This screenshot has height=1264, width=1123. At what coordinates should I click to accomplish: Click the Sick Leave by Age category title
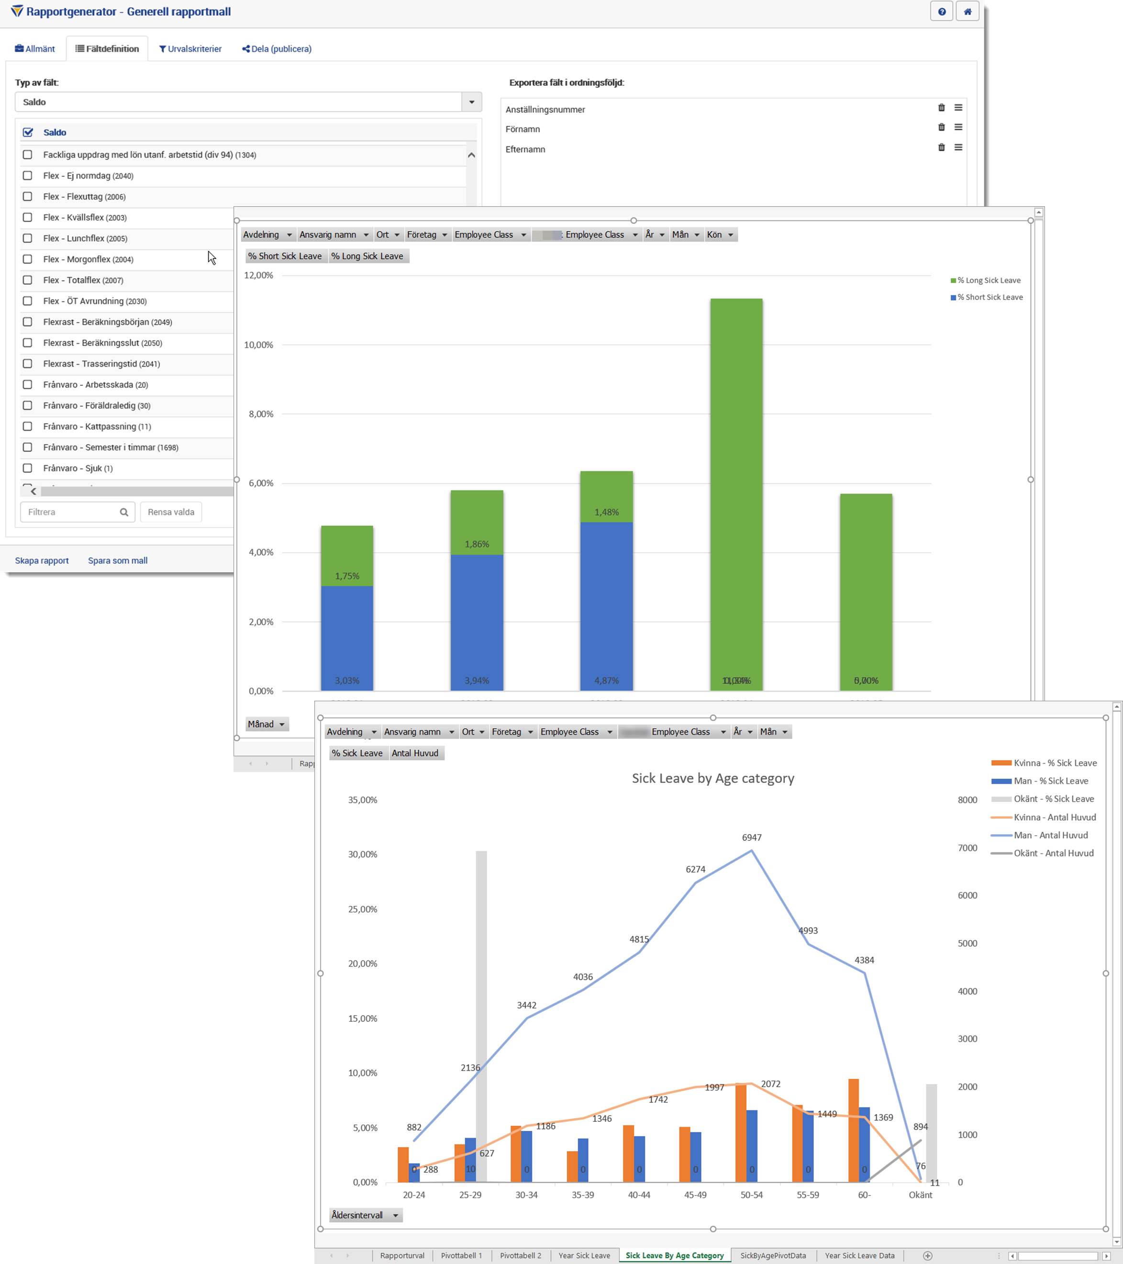point(713,778)
